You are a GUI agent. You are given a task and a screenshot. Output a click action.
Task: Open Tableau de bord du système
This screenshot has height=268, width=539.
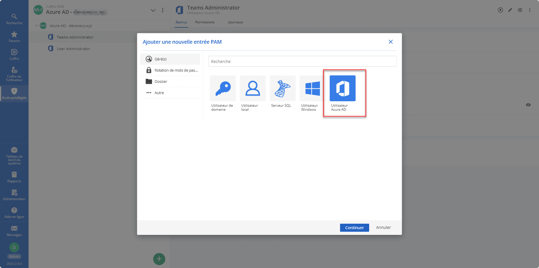pyautogui.click(x=14, y=156)
